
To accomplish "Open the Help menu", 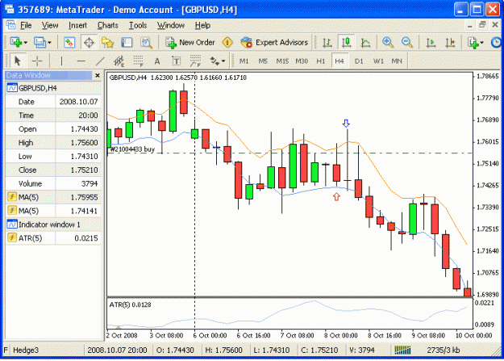I will tap(202, 25).
